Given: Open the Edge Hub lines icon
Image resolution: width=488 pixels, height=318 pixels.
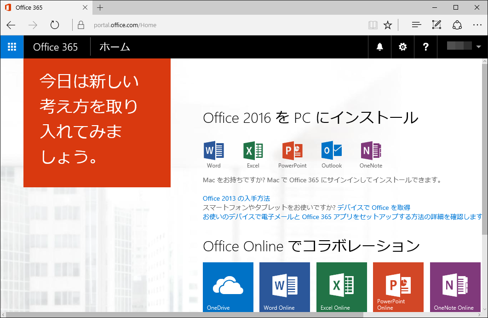Looking at the screenshot, I should (416, 25).
